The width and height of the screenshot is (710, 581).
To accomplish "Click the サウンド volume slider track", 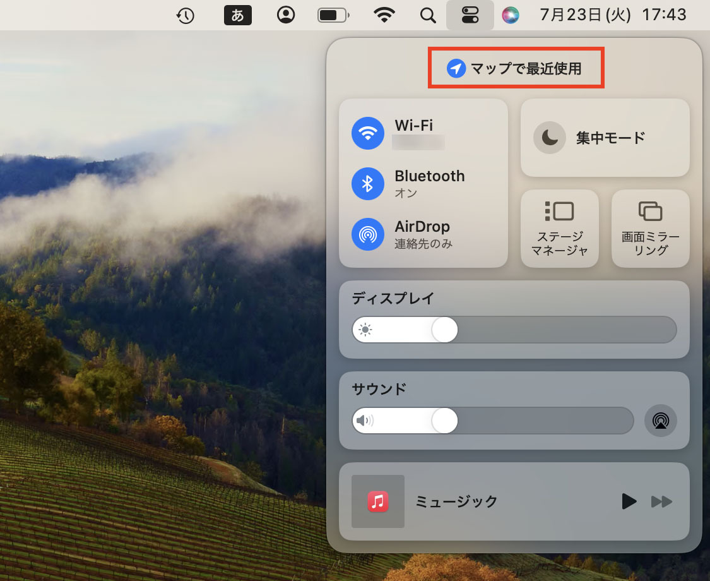I will [493, 421].
